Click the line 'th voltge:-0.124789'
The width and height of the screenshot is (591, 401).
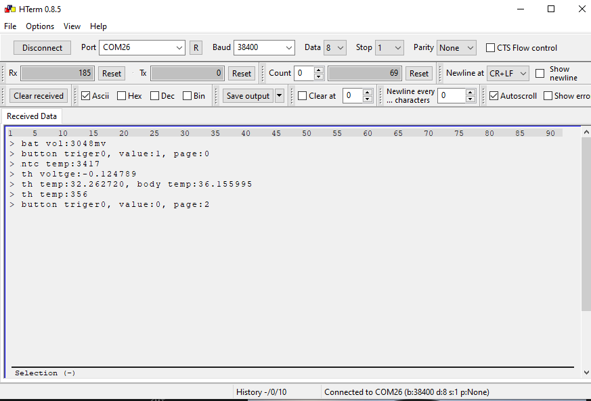79,174
